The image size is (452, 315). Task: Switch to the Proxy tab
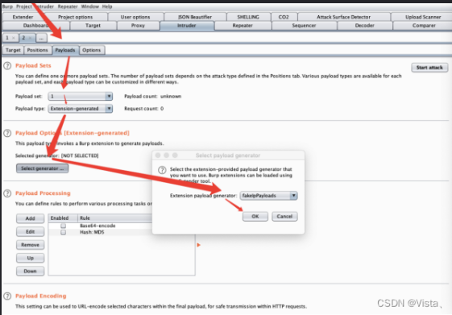tap(138, 26)
